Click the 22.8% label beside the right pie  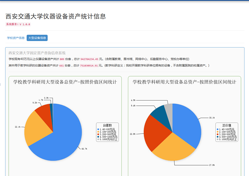(x=133, y=134)
